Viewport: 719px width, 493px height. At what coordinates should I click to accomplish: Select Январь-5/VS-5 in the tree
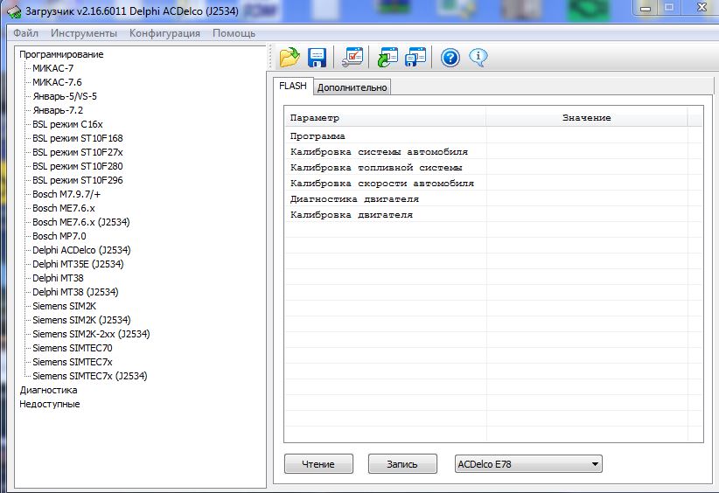click(65, 96)
